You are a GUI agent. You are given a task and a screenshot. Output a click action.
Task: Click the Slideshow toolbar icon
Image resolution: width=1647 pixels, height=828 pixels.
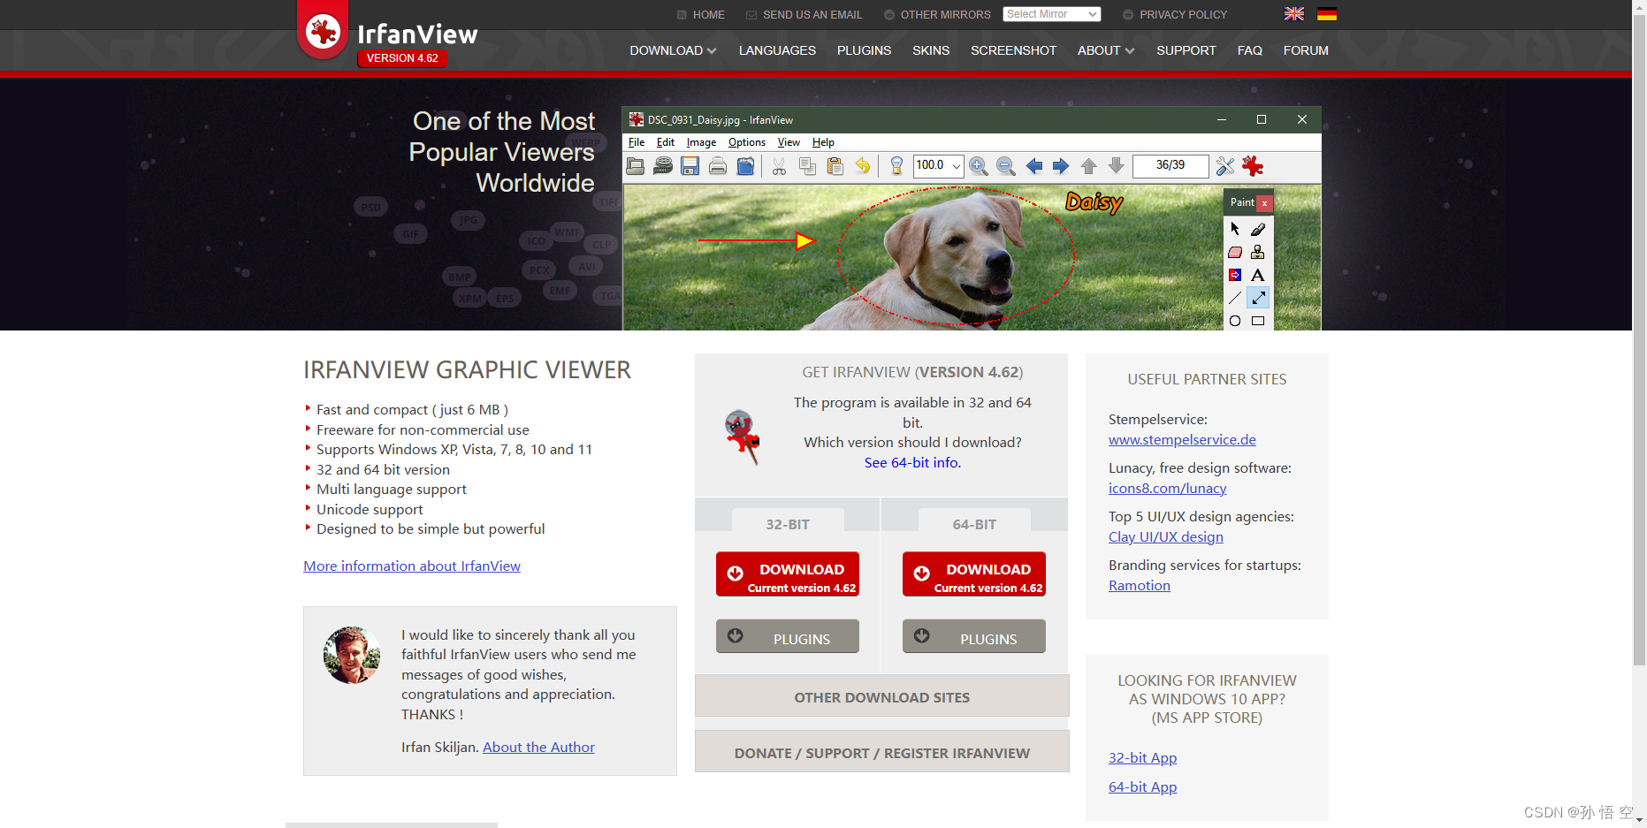[x=663, y=166]
